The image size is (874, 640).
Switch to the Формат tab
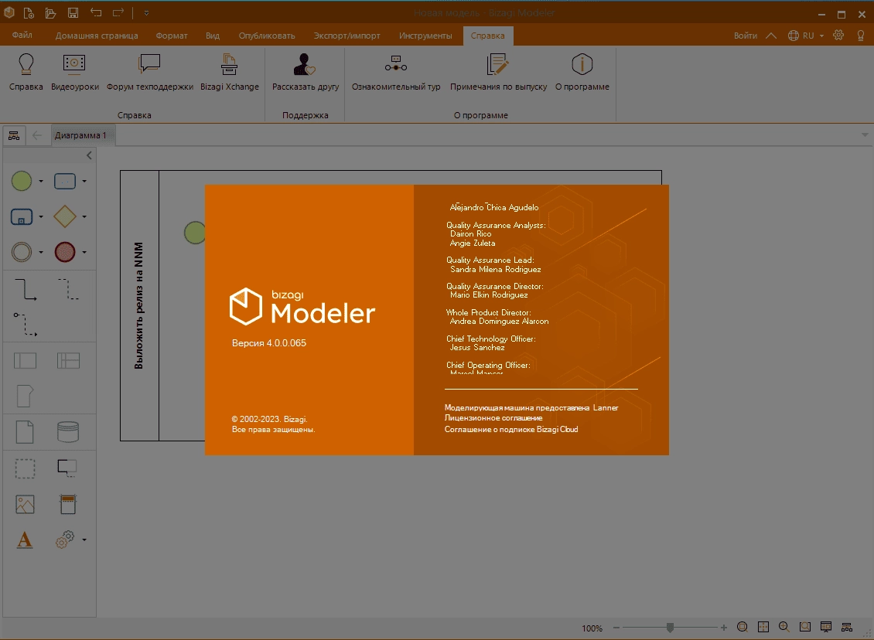point(172,36)
